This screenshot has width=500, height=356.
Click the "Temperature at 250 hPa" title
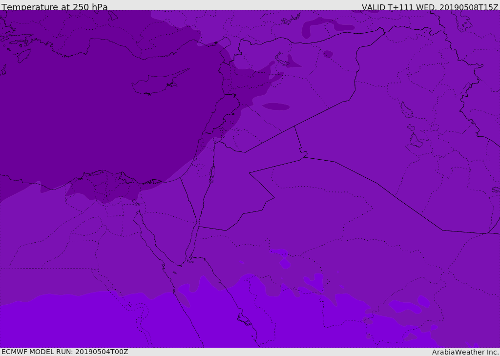click(54, 7)
